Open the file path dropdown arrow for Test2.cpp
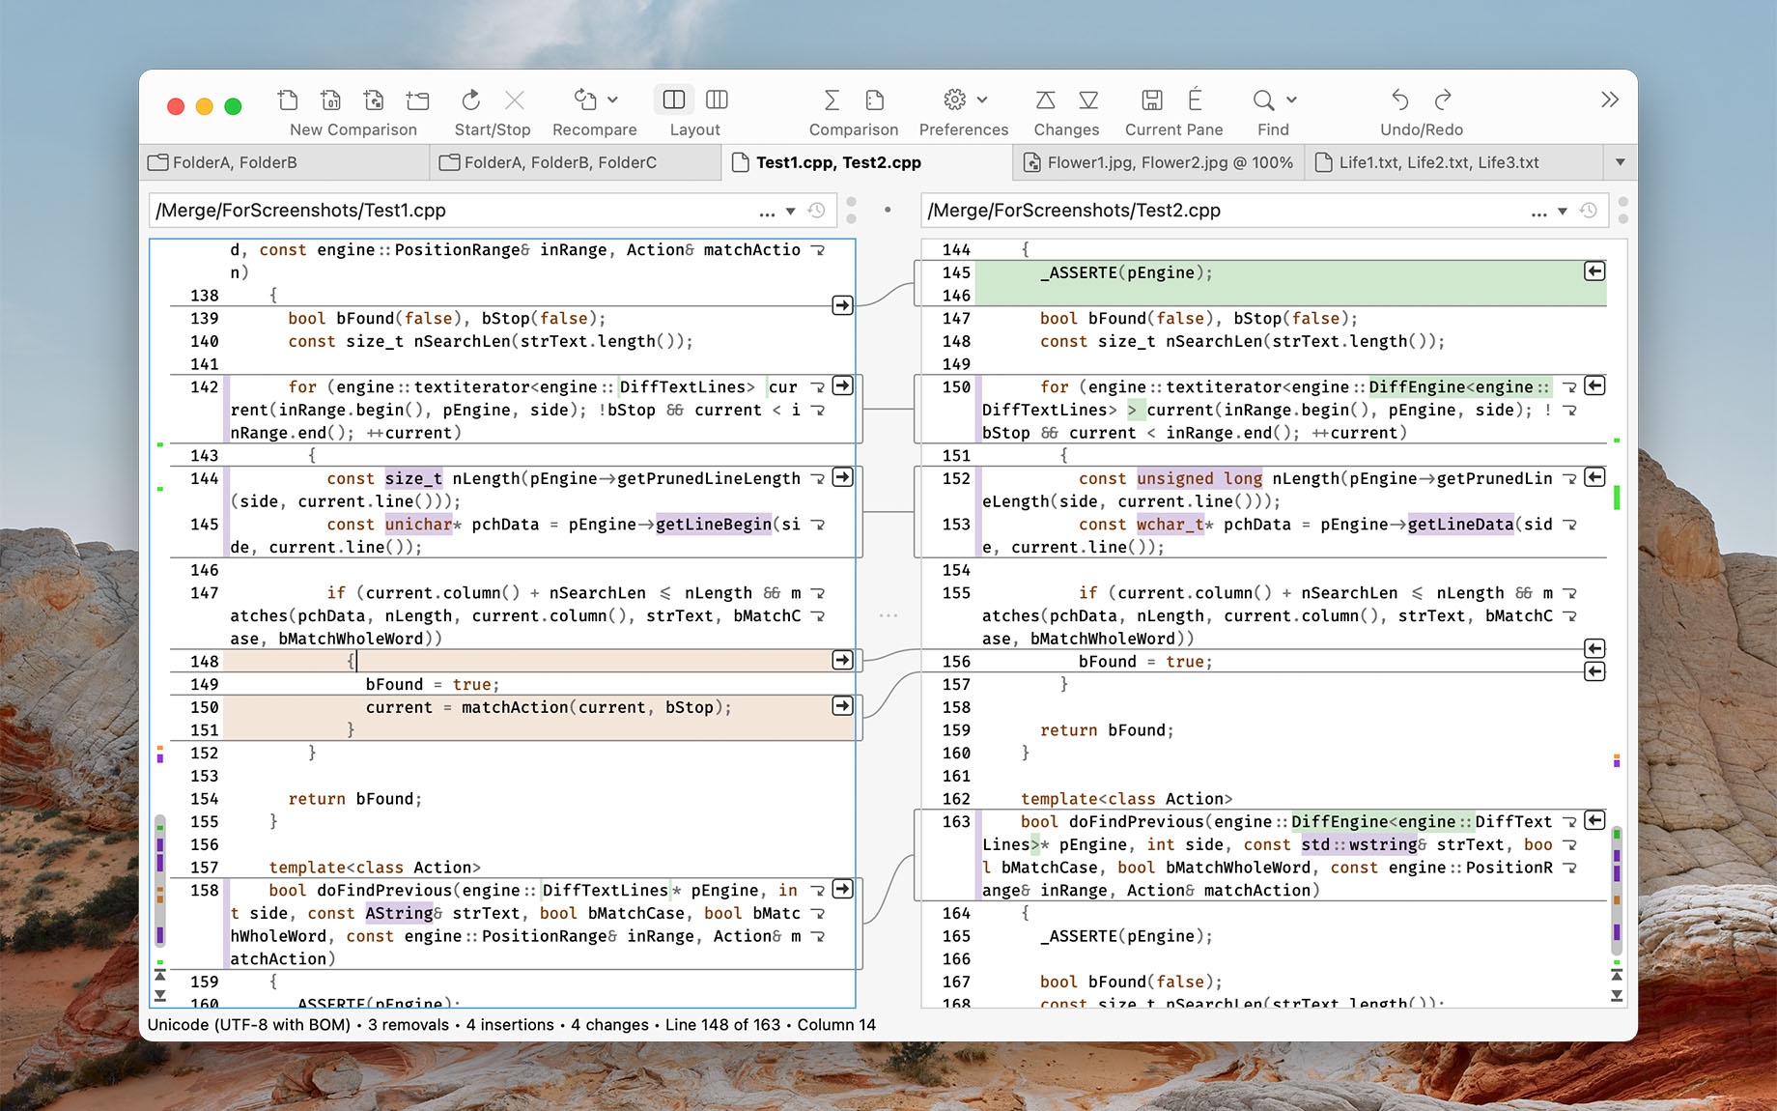The height and width of the screenshot is (1111, 1777). [x=1561, y=210]
